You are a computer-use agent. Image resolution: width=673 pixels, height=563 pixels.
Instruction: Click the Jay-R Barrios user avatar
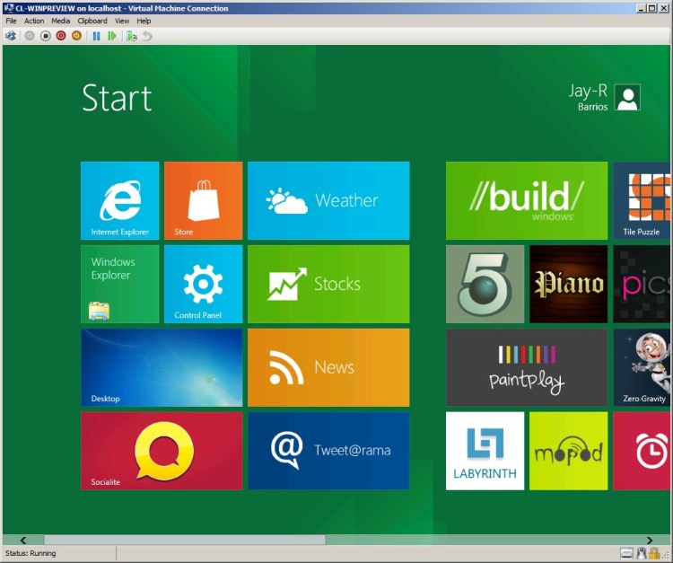628,98
